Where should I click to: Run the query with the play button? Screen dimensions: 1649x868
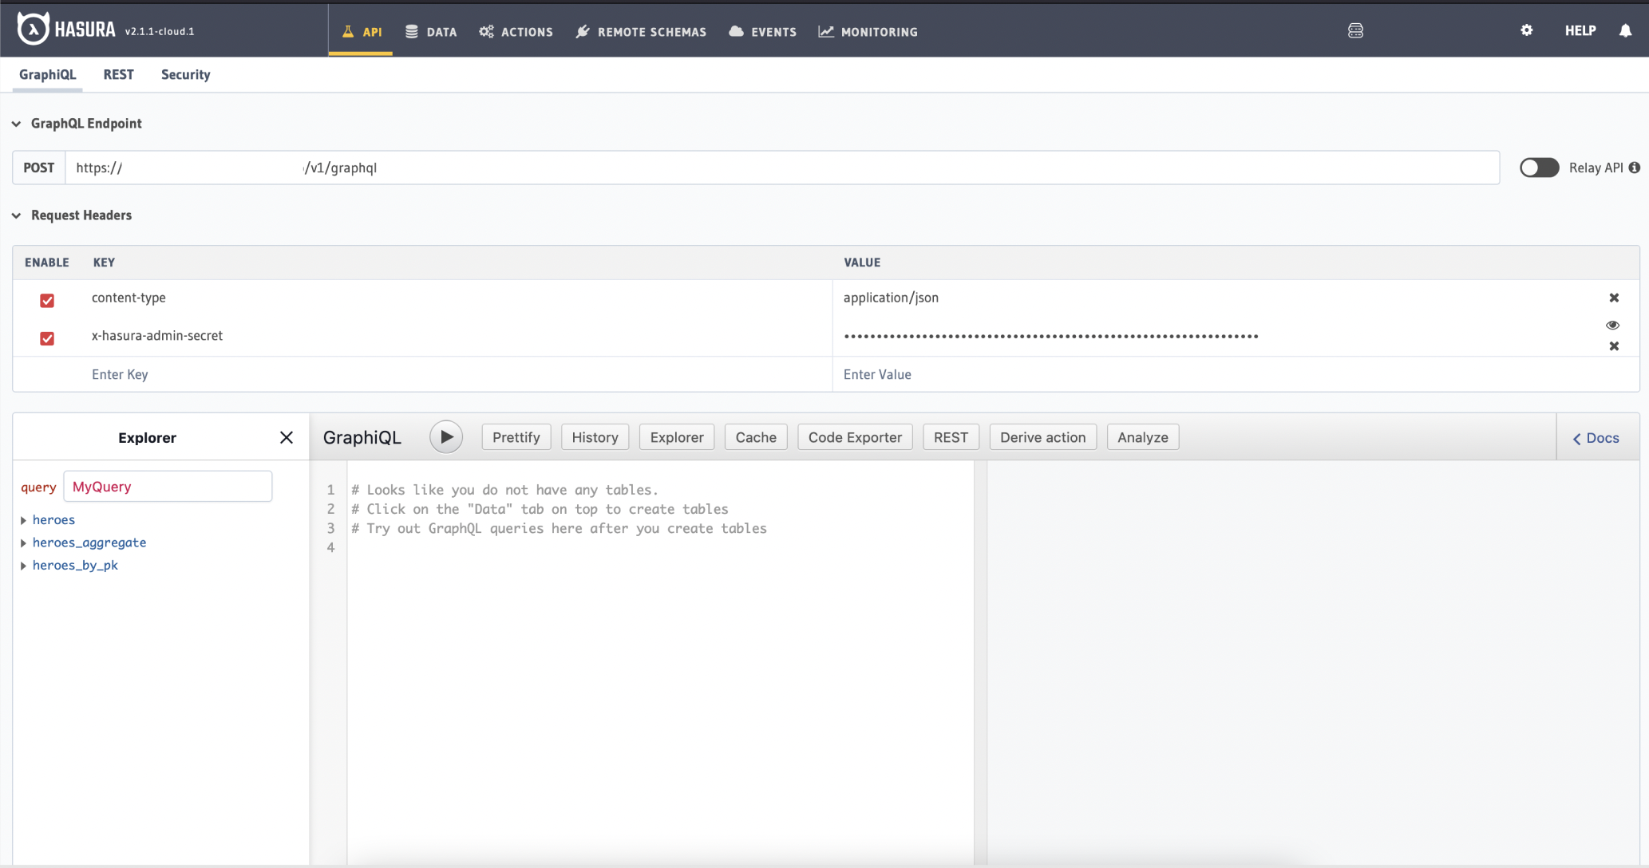(x=446, y=437)
